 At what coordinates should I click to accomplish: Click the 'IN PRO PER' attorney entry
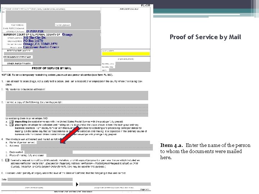click(35, 31)
